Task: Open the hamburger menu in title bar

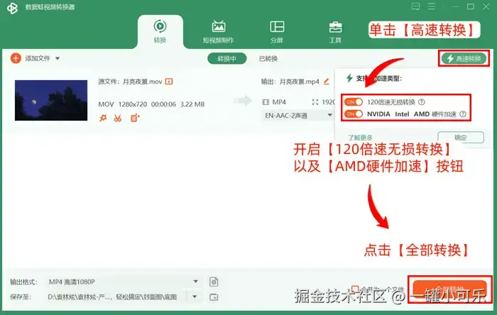Action: (432, 6)
